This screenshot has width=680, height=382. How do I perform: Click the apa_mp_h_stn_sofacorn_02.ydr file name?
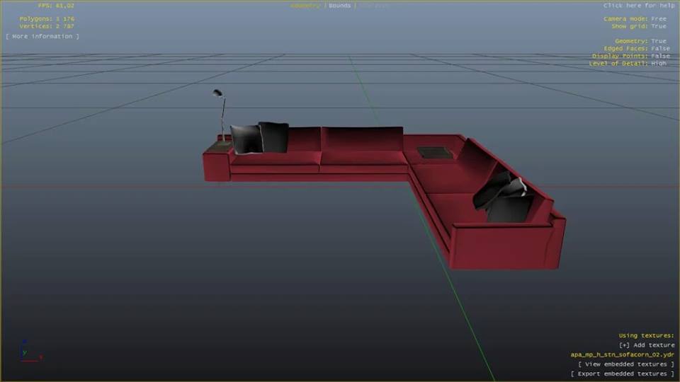[x=623, y=355]
